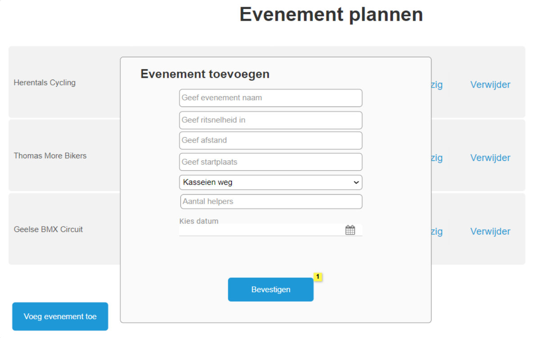Focus the 'Aantal helpers' input
545x338 pixels.
271,202
